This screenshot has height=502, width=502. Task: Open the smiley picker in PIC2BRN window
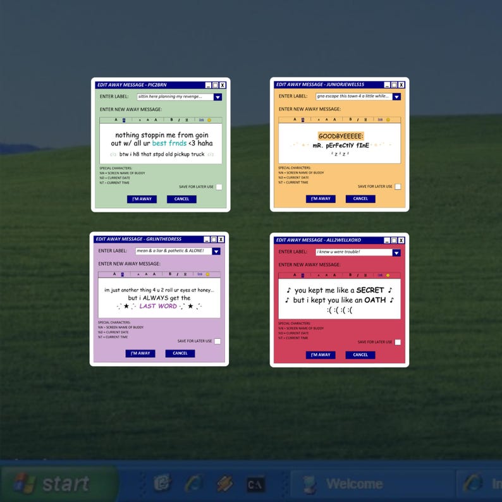(x=209, y=120)
